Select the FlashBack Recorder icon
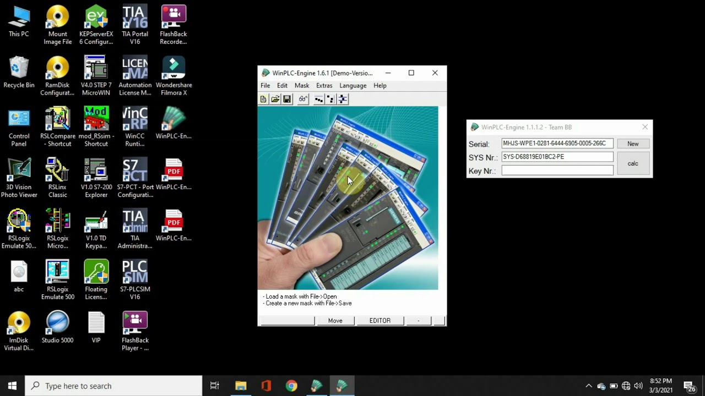Viewport: 705px width, 396px height. pyautogui.click(x=173, y=26)
